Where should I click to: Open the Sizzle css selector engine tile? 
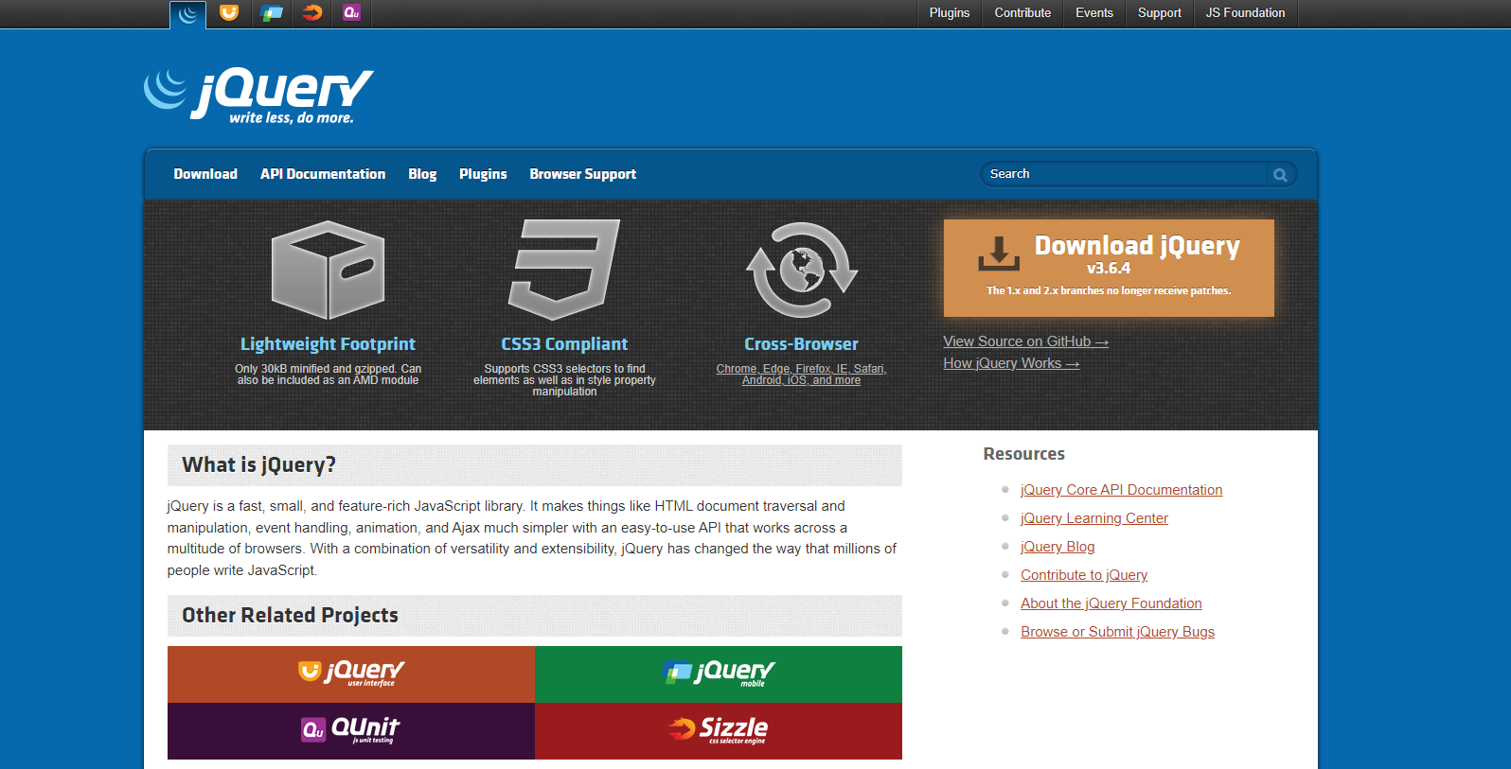click(719, 731)
